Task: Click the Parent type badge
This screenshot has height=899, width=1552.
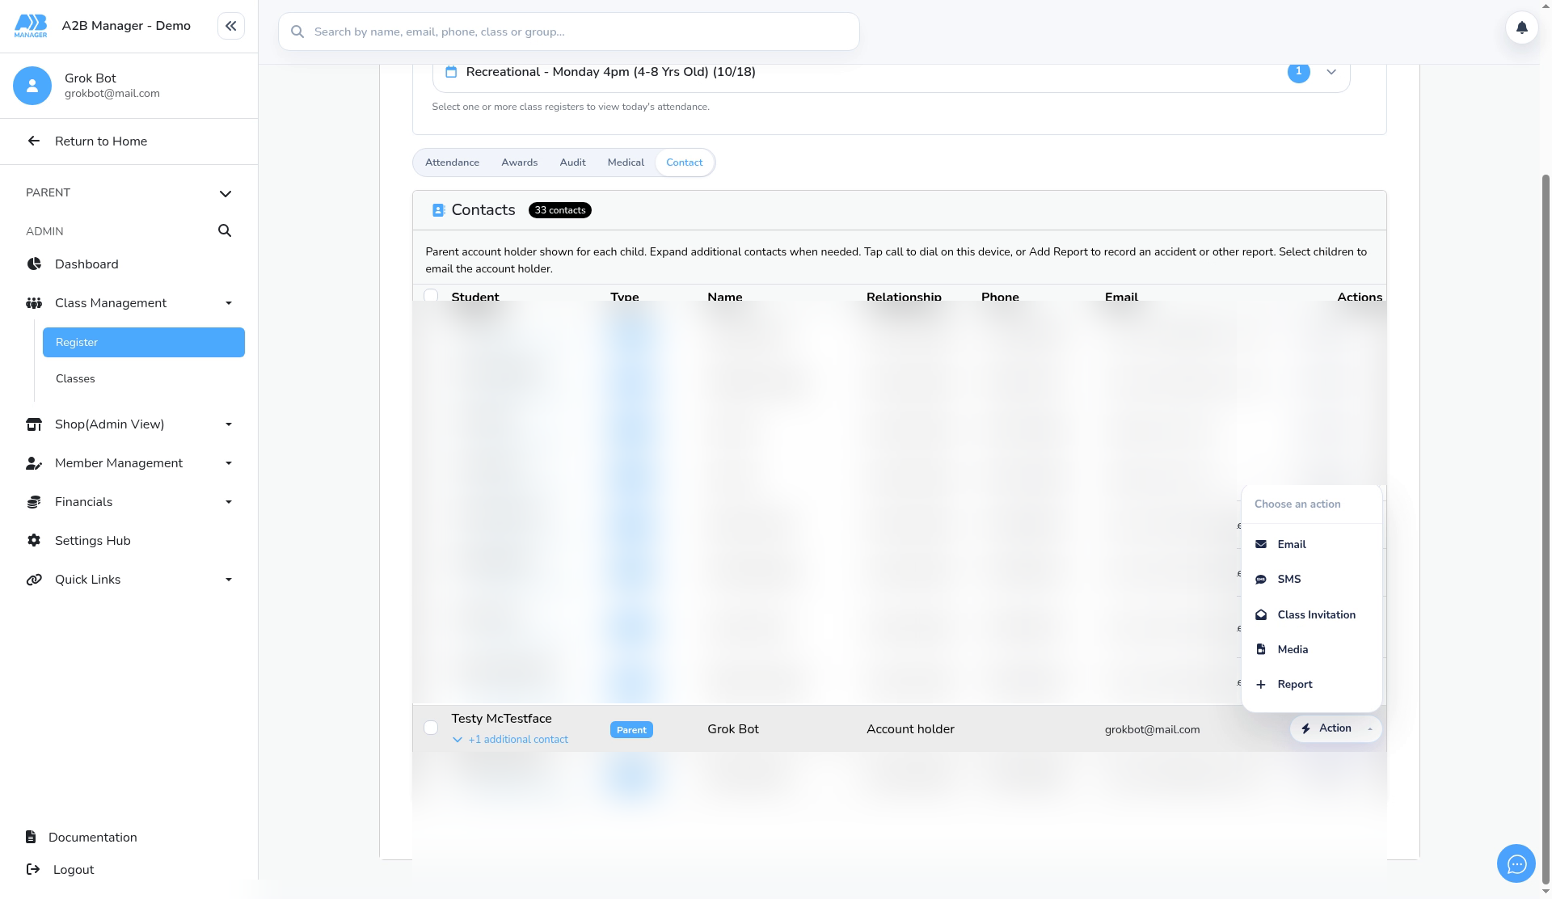Action: click(x=631, y=730)
